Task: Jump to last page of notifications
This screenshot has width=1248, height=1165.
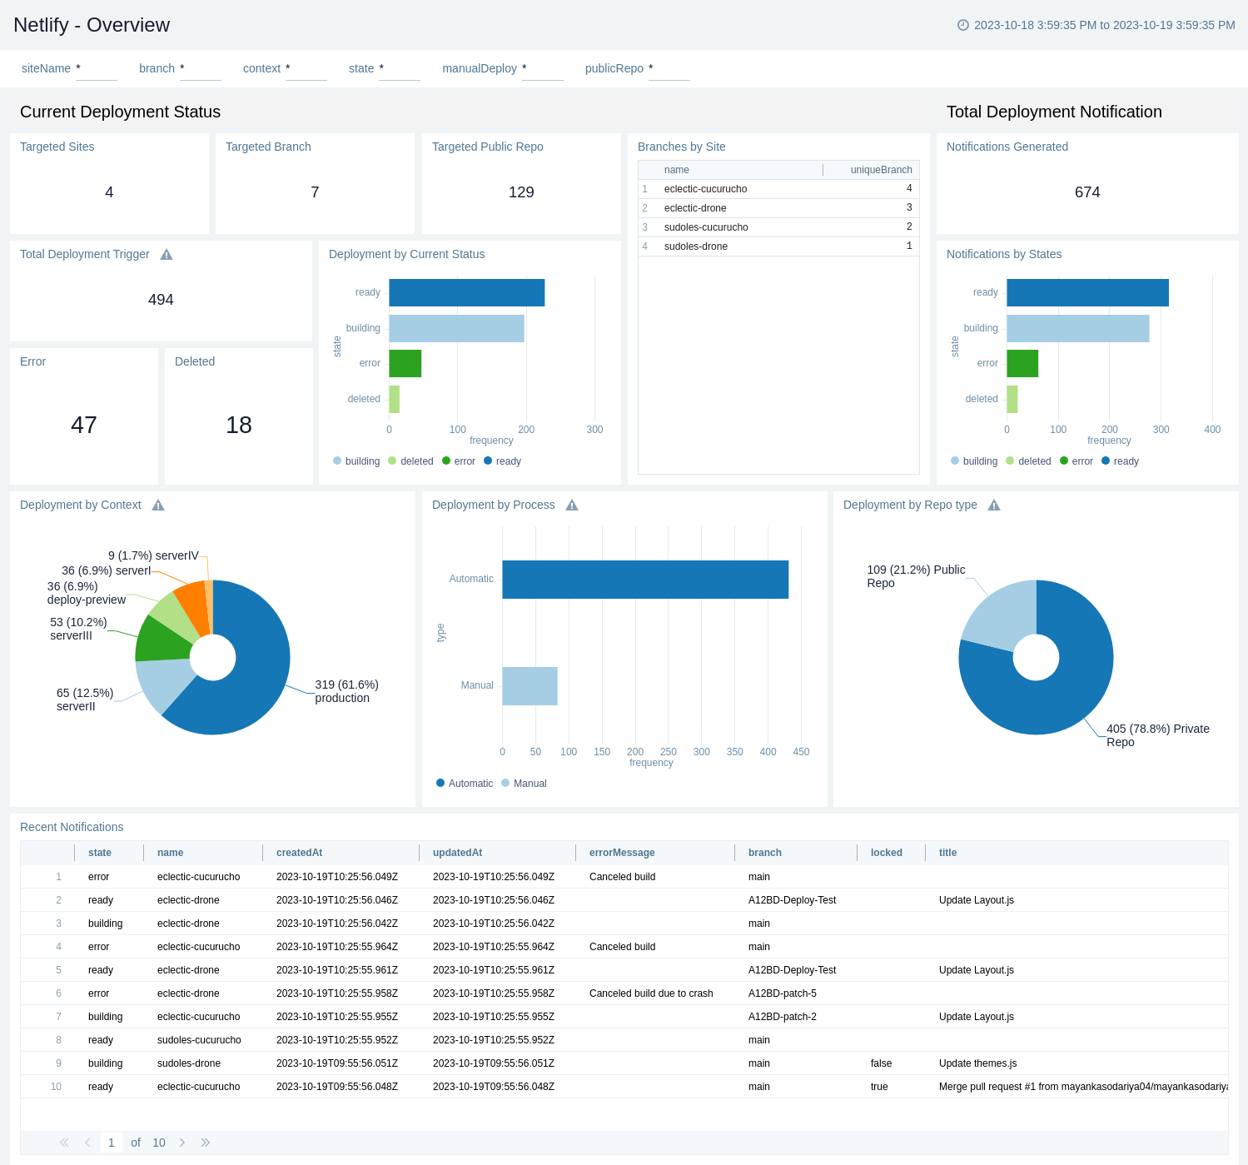Action: (206, 1143)
